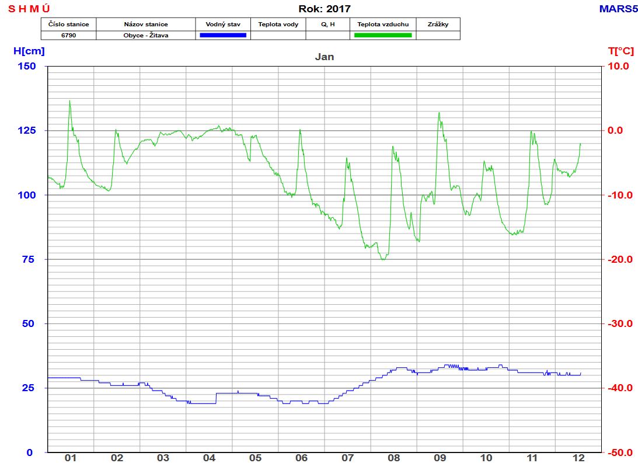Viewport: 638px width, 463px height.
Task: Click the -20.0 tick on temperature axis
Action: (620, 259)
